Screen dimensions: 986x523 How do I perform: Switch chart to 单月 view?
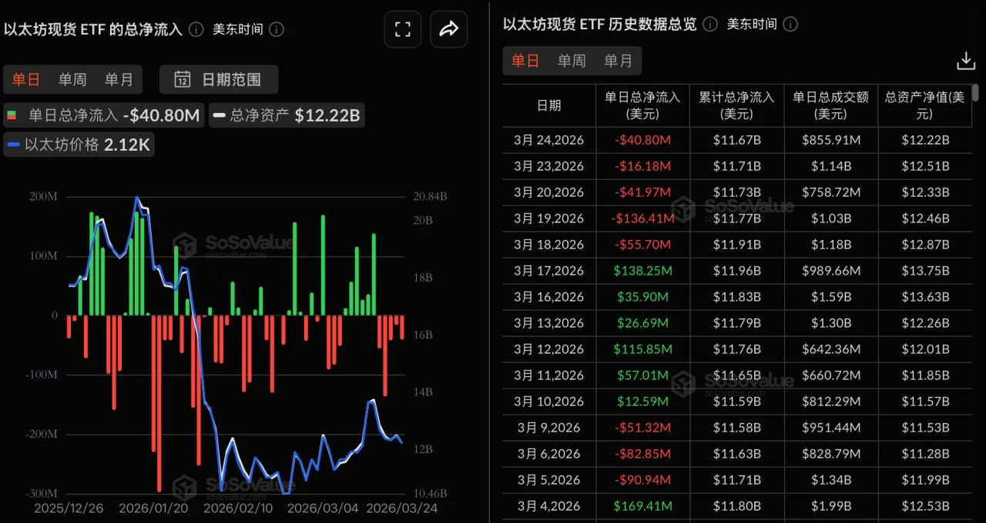click(x=119, y=79)
